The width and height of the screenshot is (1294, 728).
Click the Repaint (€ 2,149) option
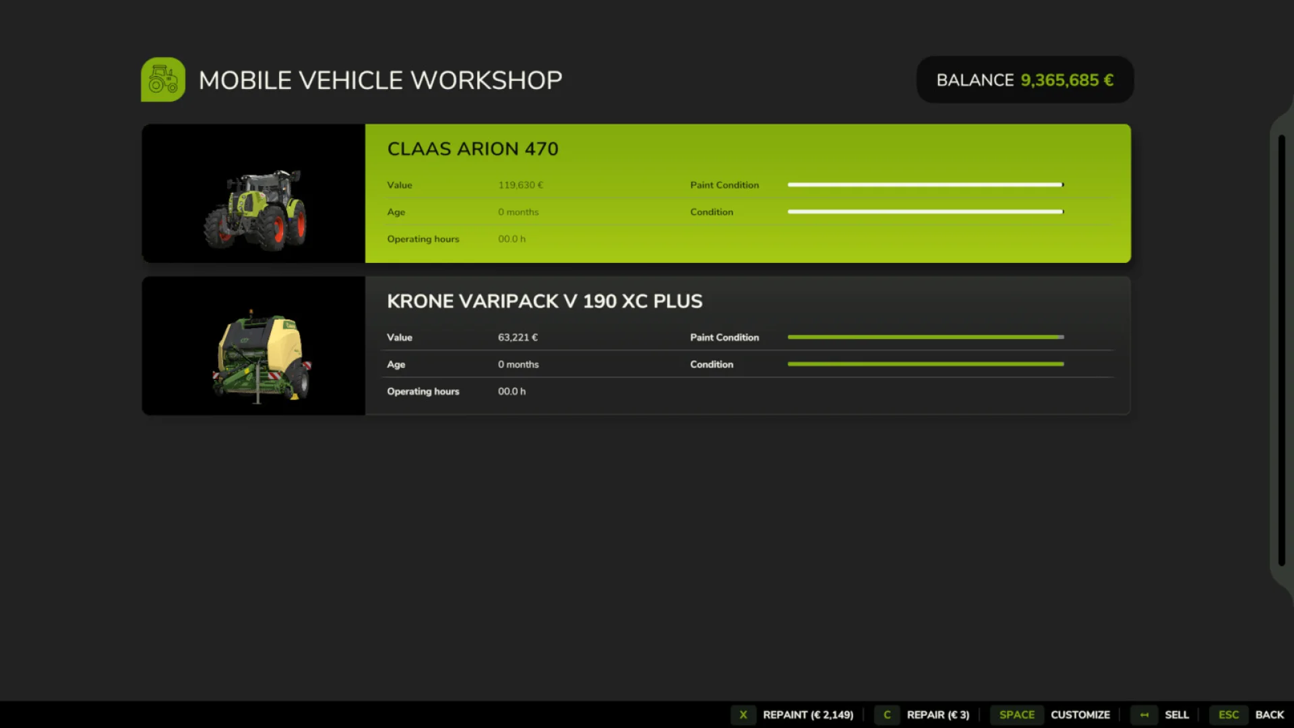pyautogui.click(x=808, y=715)
